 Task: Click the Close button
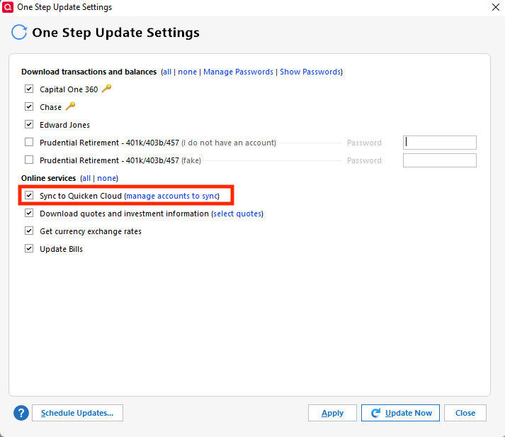pyautogui.click(x=465, y=413)
